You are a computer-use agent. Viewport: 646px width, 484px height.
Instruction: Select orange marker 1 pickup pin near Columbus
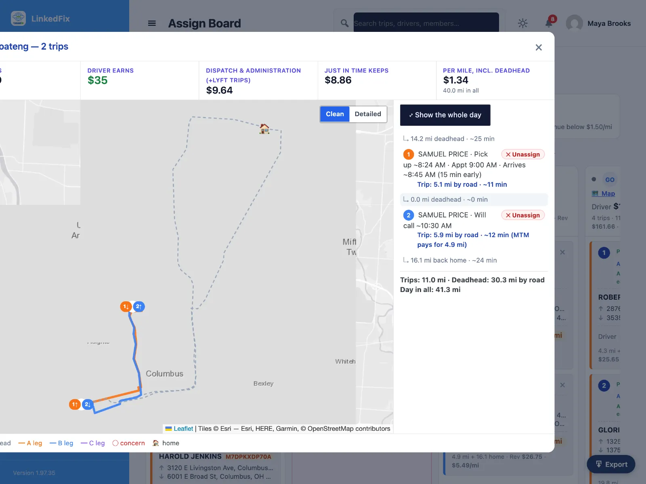(x=75, y=404)
